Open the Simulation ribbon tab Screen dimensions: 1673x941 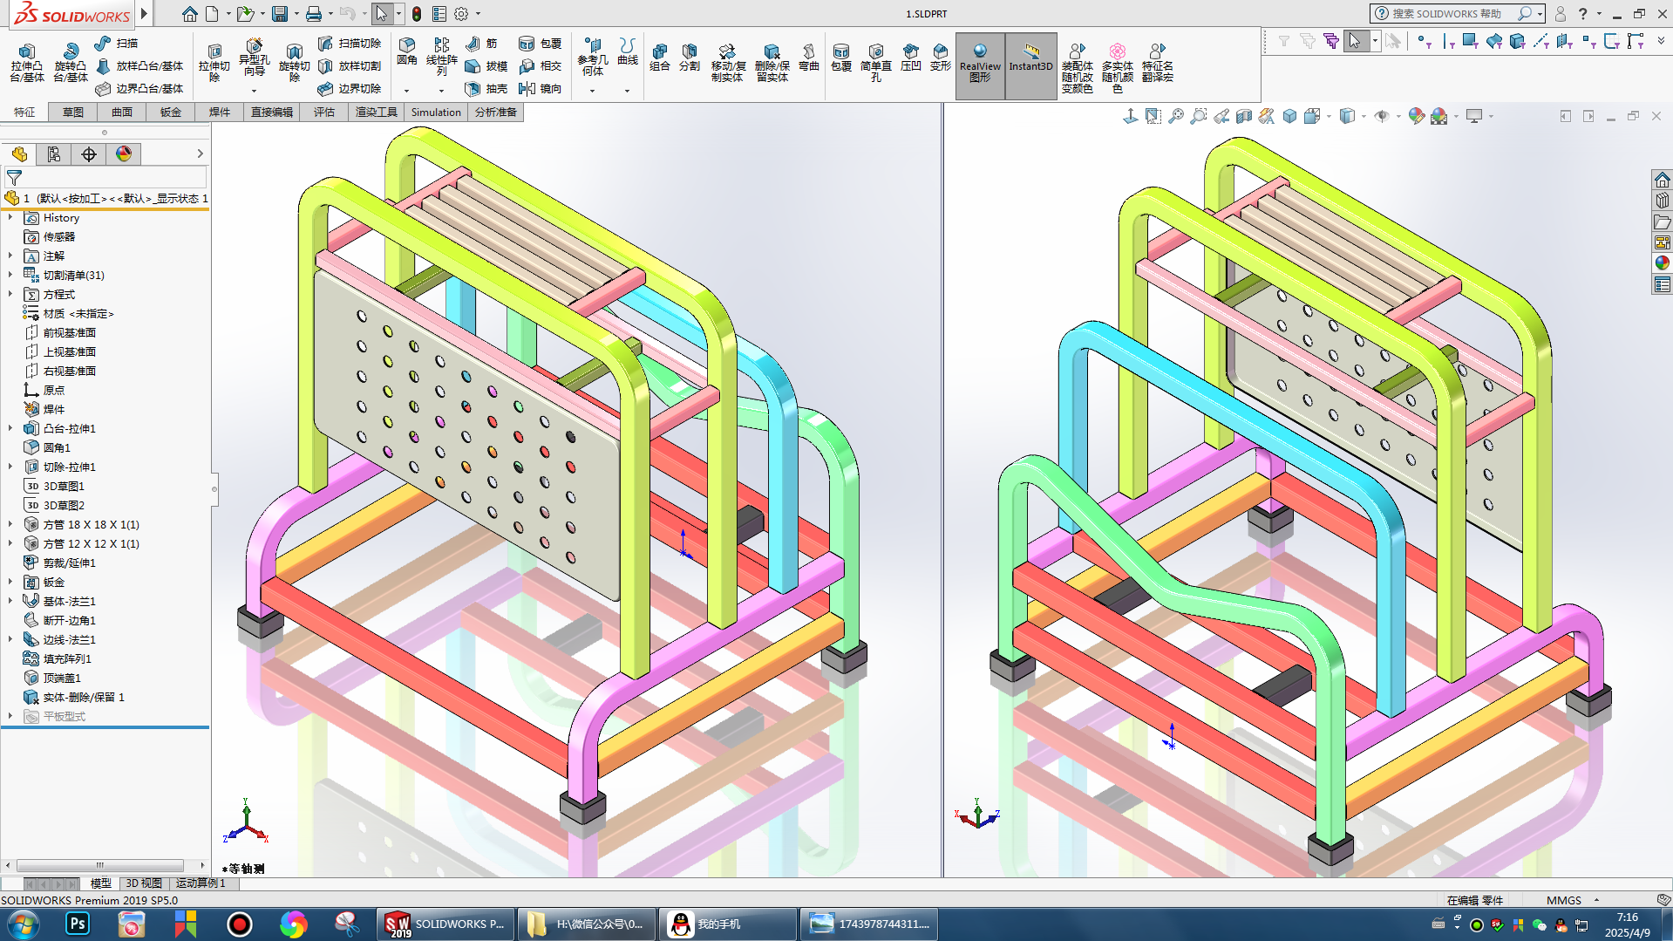point(435,112)
